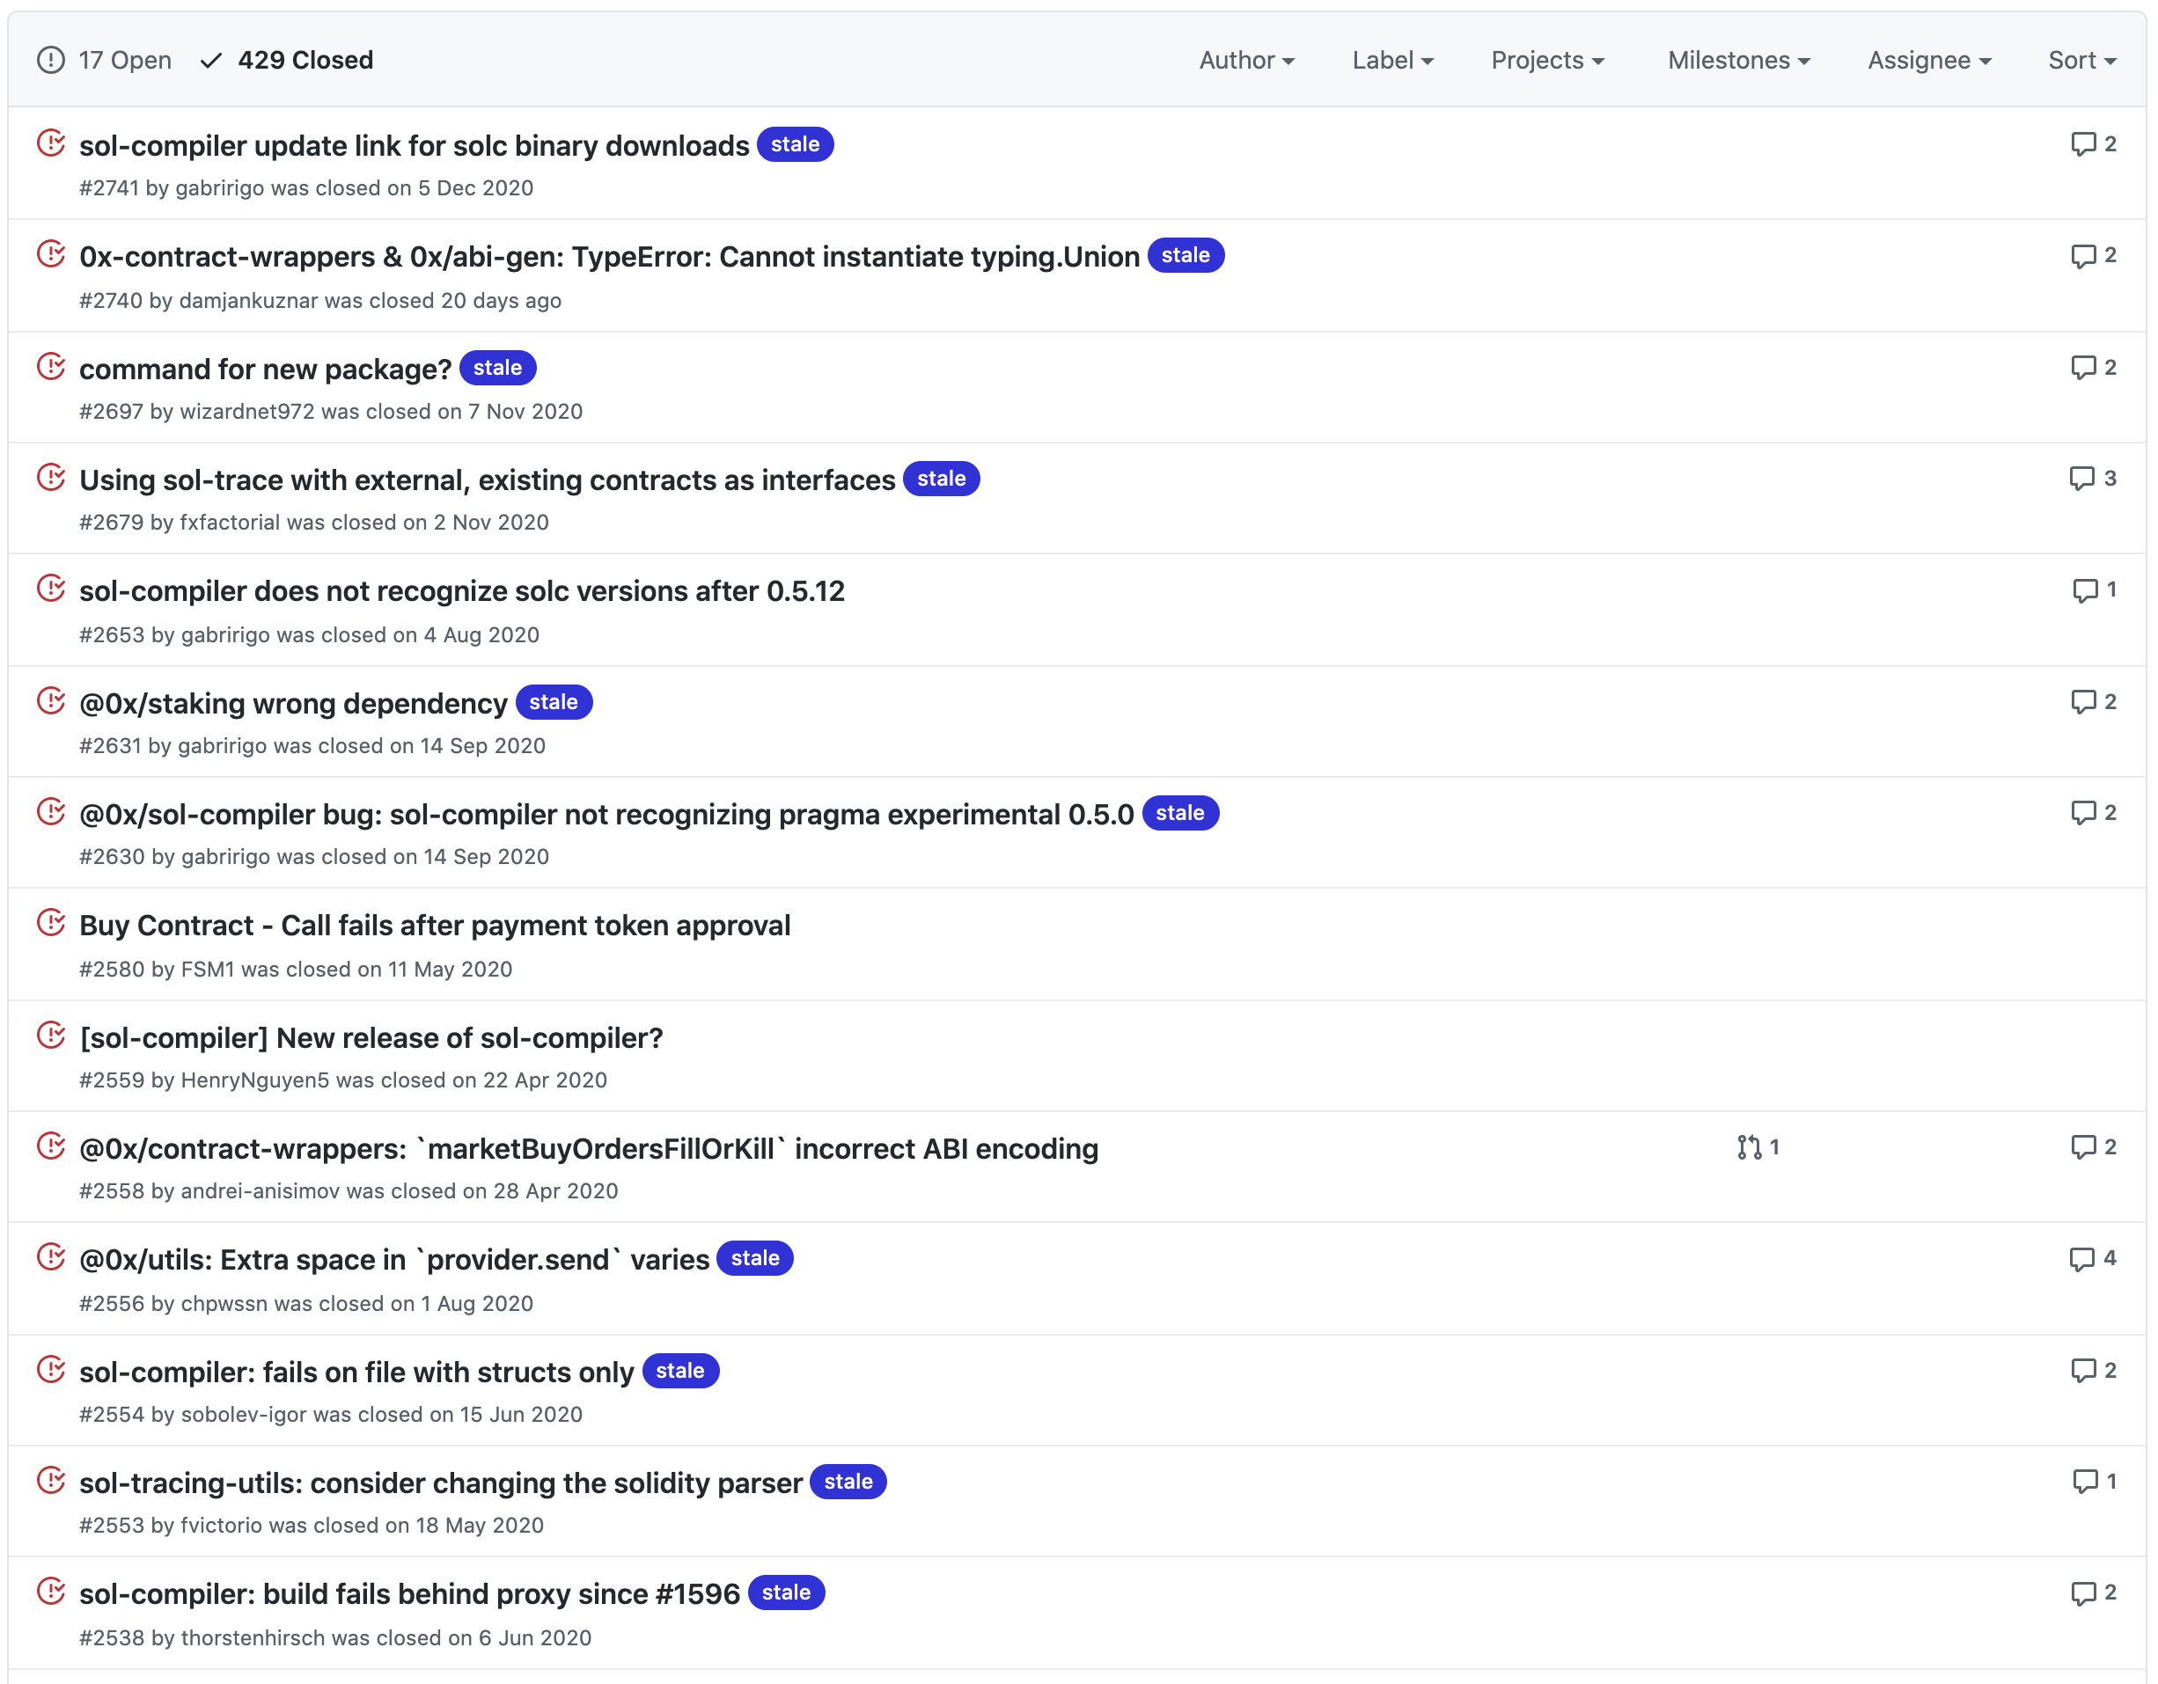The height and width of the screenshot is (1684, 2158).
Task: Click comment bubble for provider.send issue
Action: click(x=2082, y=1259)
